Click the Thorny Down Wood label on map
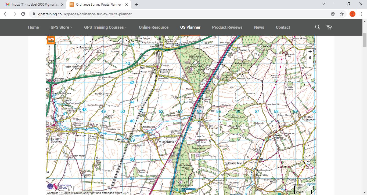This screenshot has height=195, width=367. [x=235, y=127]
